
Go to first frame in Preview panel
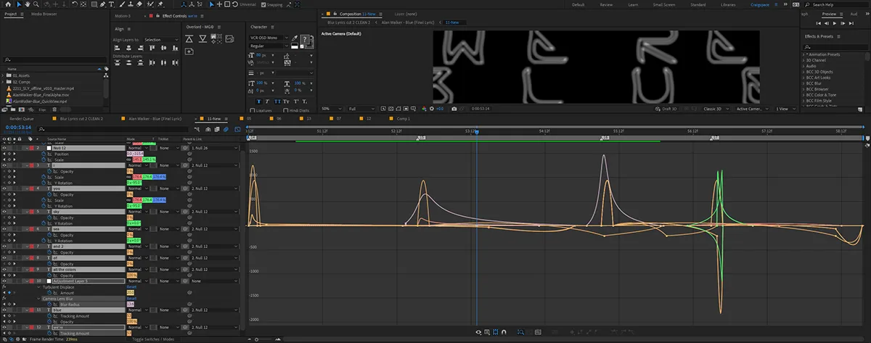[819, 23]
